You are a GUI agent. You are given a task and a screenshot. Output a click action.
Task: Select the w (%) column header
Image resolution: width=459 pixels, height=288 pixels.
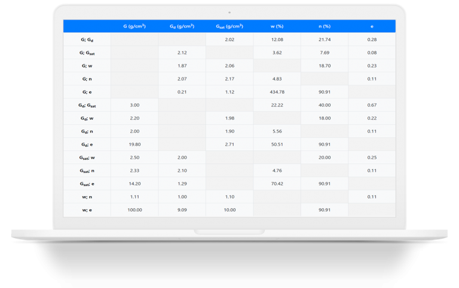(x=277, y=26)
